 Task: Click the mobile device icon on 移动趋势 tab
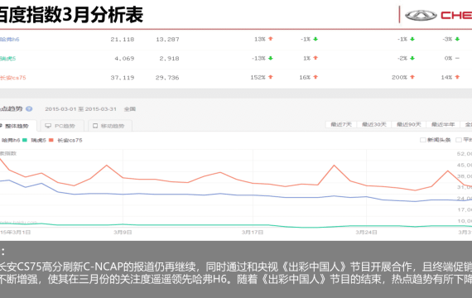click(95, 126)
